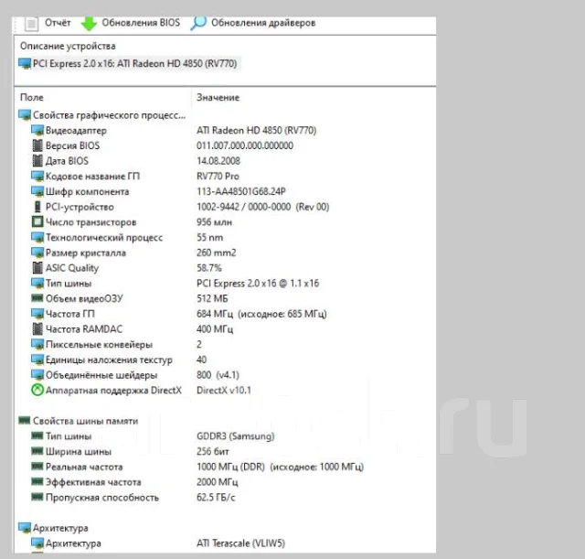Click the Обновления драйверов magnifier icon
Screen dimensions: 585x559
pyautogui.click(x=198, y=23)
